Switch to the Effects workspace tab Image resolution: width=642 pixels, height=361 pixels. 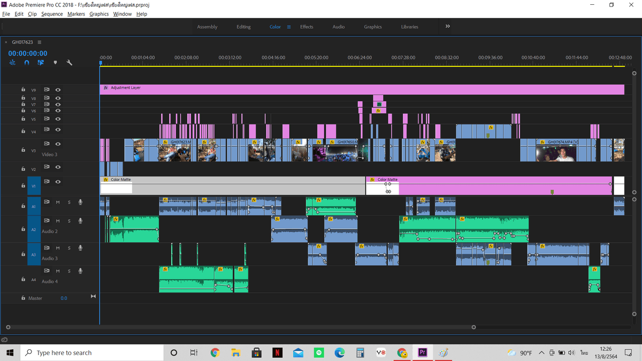click(x=307, y=27)
